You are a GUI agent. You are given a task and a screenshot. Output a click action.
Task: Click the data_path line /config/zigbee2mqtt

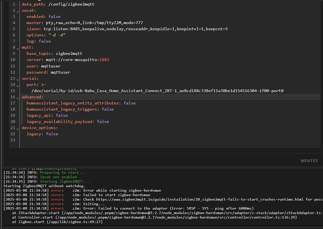[x=58, y=4]
